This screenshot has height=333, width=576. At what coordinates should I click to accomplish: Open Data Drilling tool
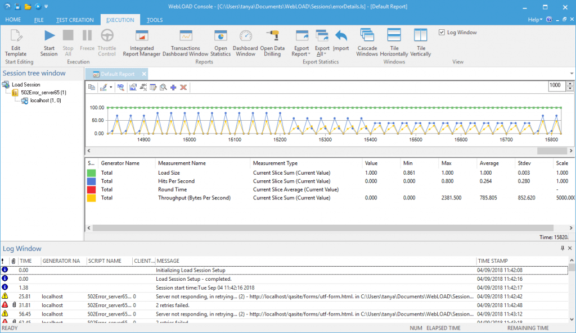[272, 43]
